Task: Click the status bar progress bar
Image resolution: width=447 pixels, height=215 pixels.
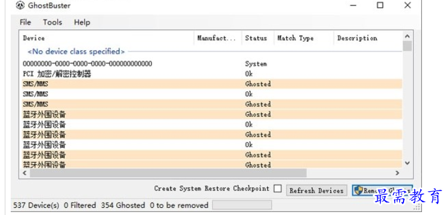Action: [x=242, y=205]
